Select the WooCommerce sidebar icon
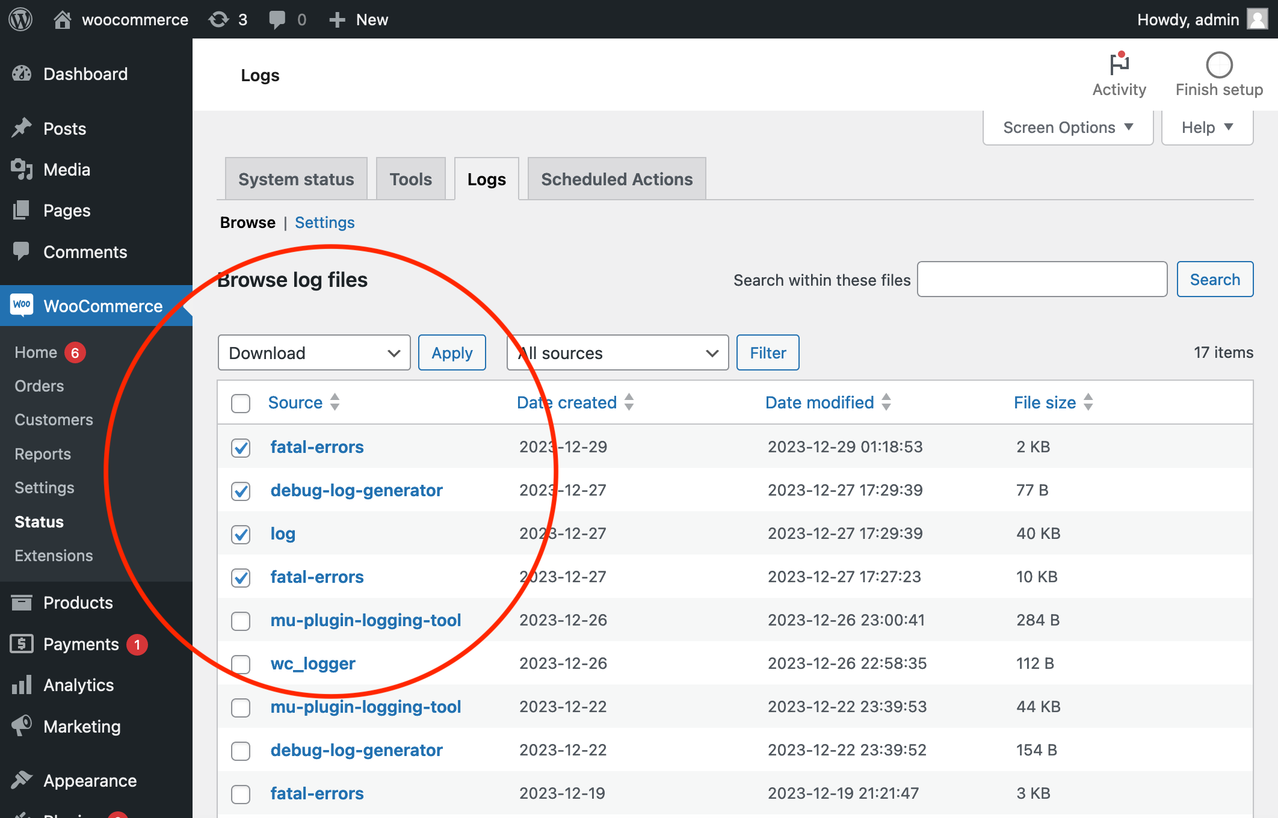The image size is (1278, 818). coord(22,306)
